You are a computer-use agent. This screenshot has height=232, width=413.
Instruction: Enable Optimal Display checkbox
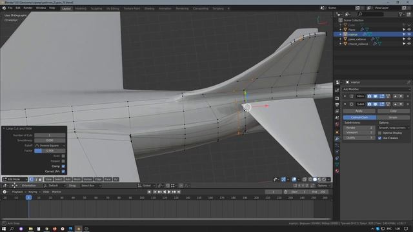379,133
